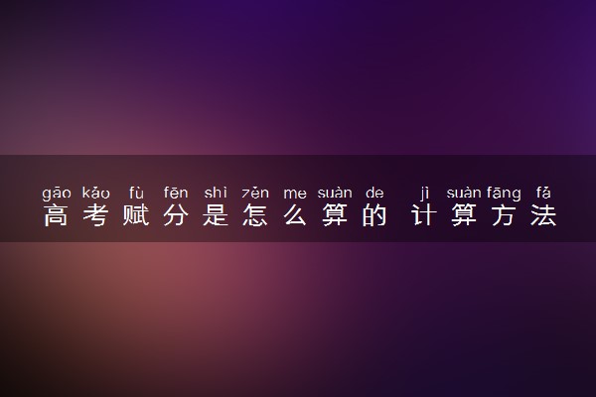Click the pinyin label shì
This screenshot has width=596, height=397.
(216, 193)
